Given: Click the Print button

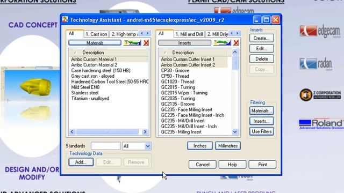Looking at the screenshot, I should pos(262,165).
